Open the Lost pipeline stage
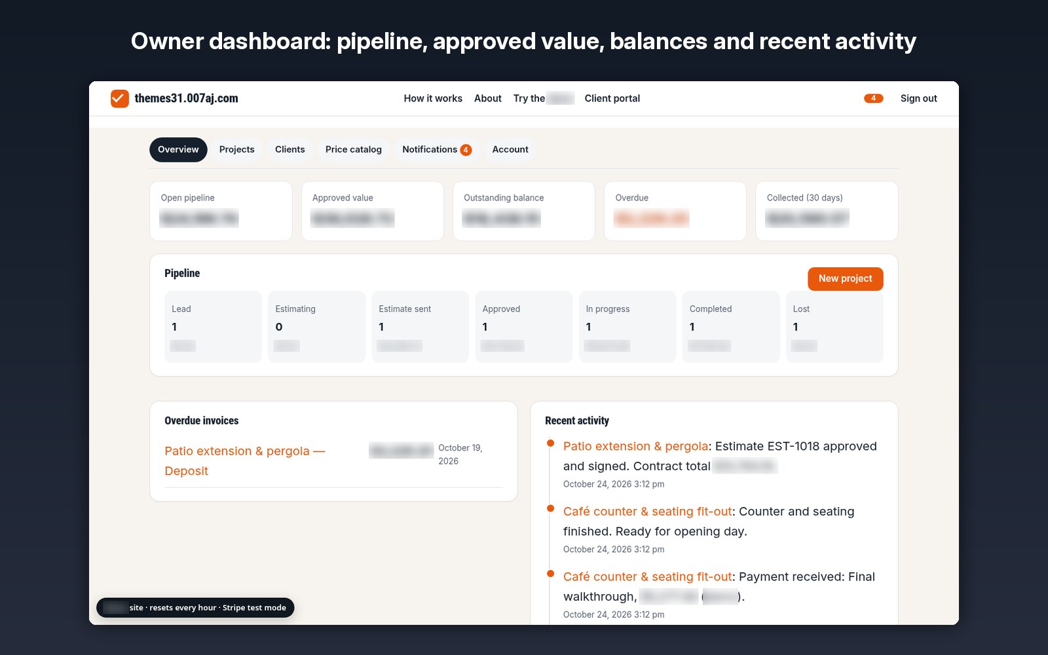 834,326
